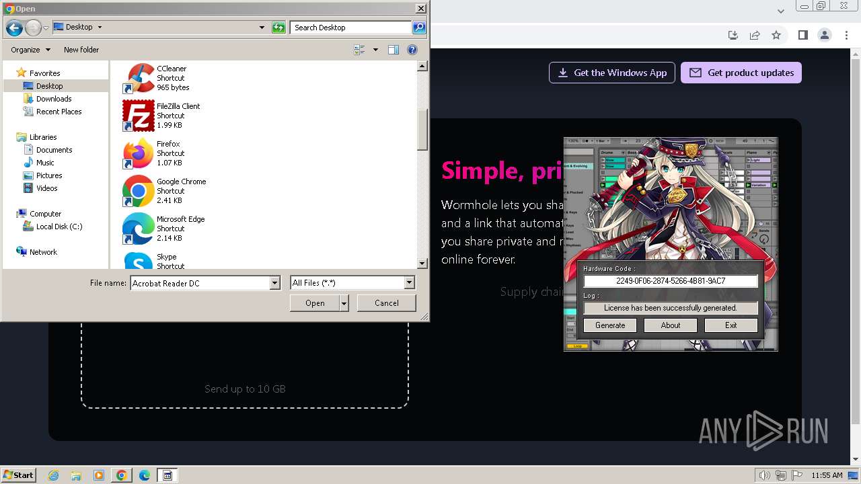
Task: Select the Microsoft Edge shortcut icon
Action: point(138,229)
